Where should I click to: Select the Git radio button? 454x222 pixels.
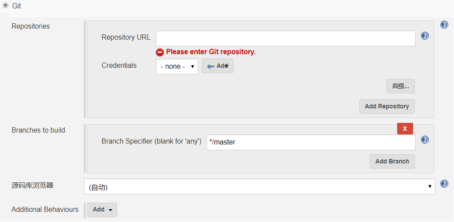pyautogui.click(x=5, y=6)
